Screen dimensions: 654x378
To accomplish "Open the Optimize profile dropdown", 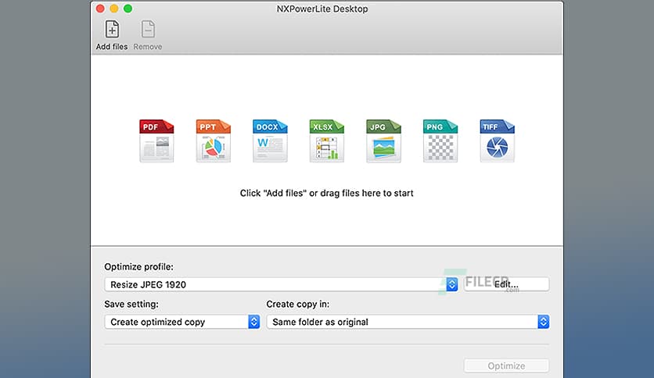I will click(x=281, y=284).
